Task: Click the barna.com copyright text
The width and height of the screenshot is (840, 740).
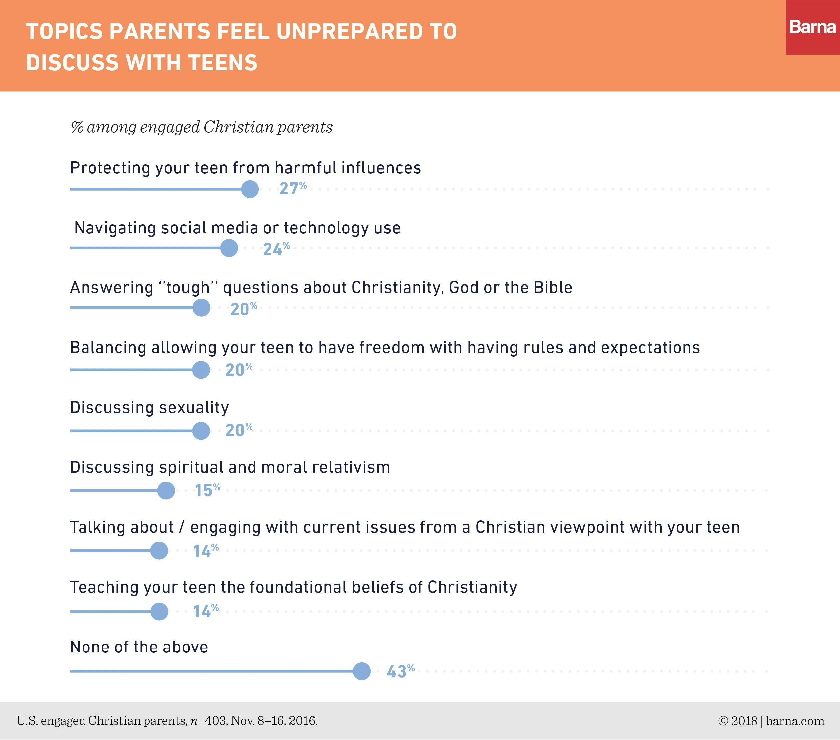Action: click(x=771, y=721)
